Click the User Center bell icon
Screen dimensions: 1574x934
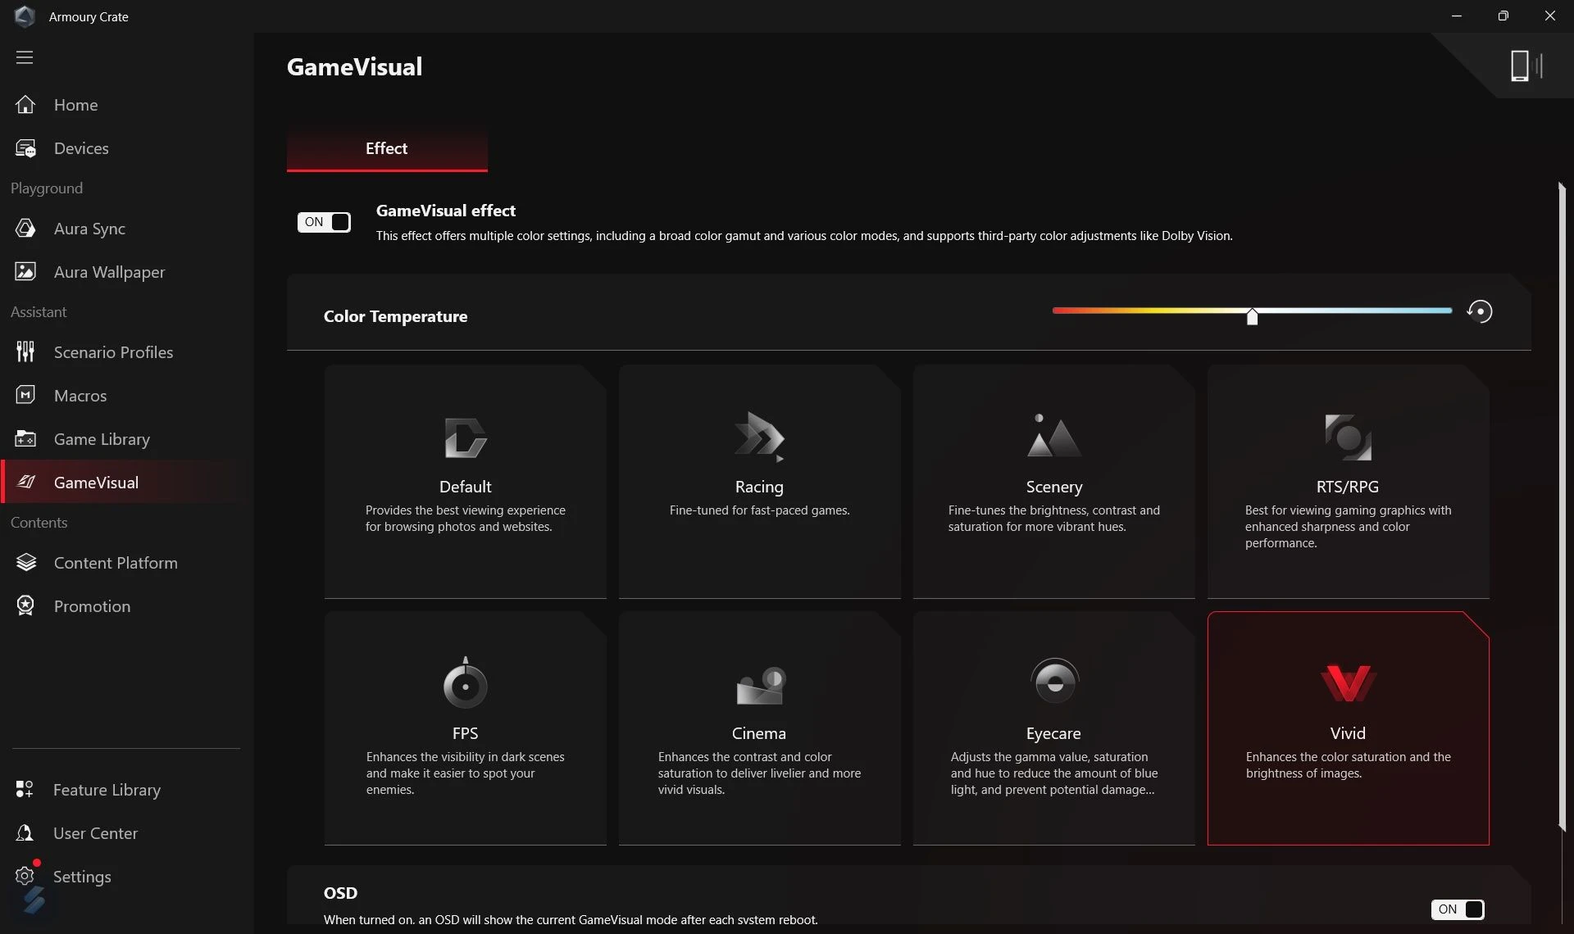25,833
